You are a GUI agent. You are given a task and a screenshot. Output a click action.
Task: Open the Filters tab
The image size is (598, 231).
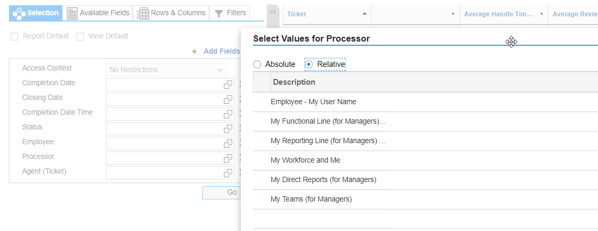(x=230, y=13)
